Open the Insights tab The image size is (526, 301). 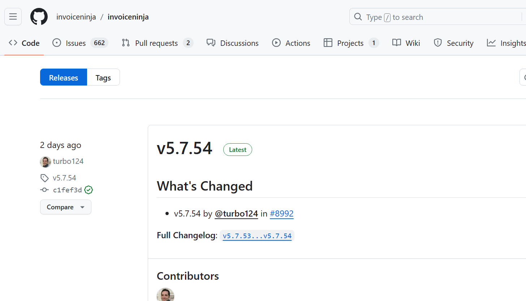(506, 43)
